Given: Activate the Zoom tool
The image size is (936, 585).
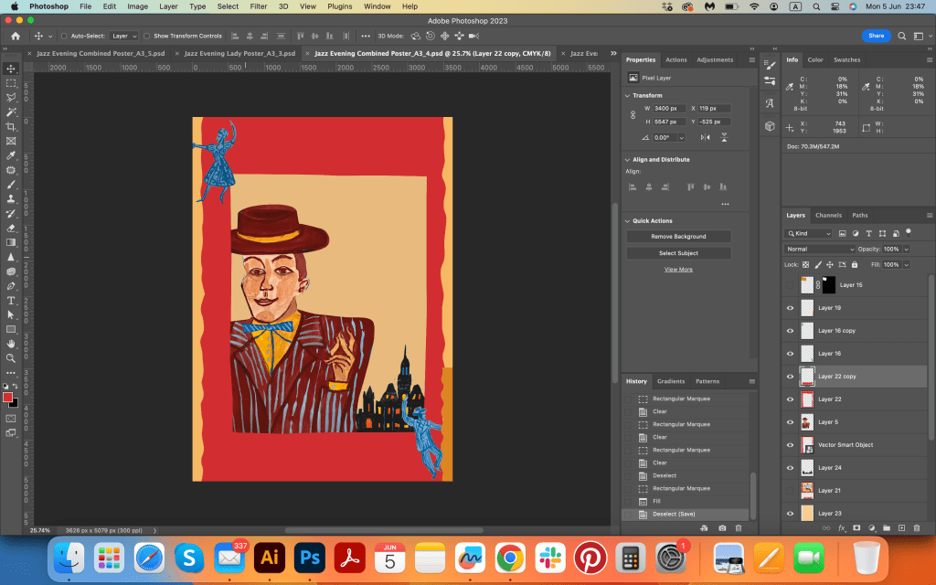Looking at the screenshot, I should tap(11, 357).
